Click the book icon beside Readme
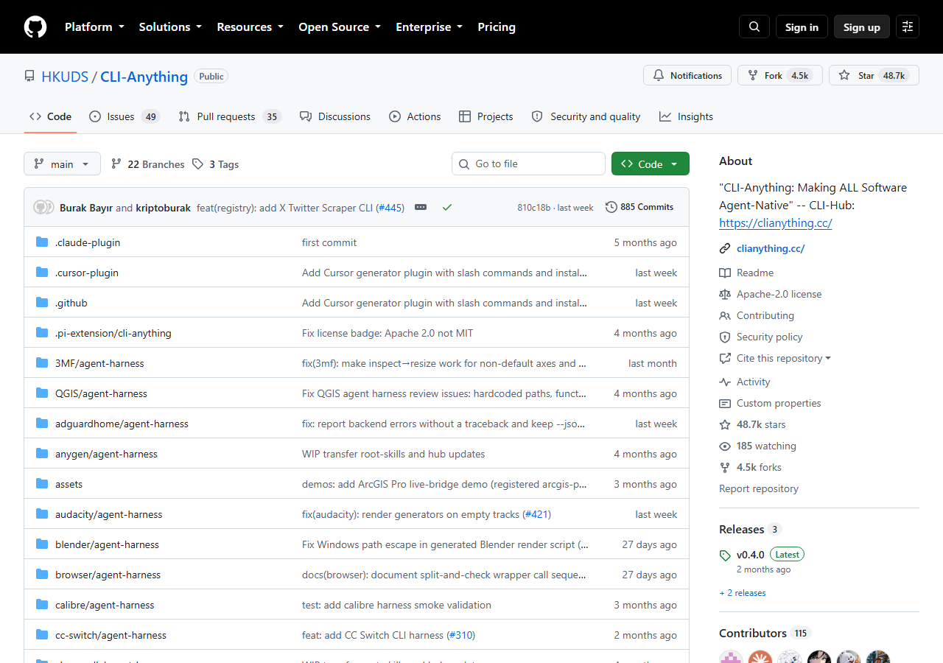Screen dimensions: 943x663 tap(725, 273)
